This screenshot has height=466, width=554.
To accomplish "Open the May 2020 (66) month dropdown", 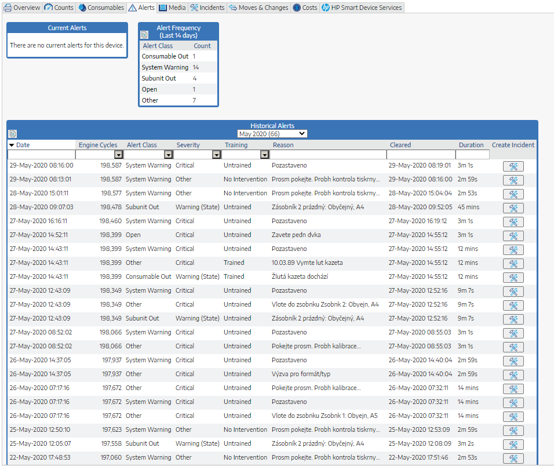I will tap(272, 134).
